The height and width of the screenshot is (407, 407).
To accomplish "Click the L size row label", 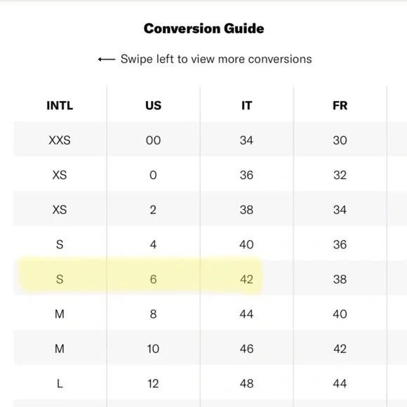I will [x=60, y=384].
